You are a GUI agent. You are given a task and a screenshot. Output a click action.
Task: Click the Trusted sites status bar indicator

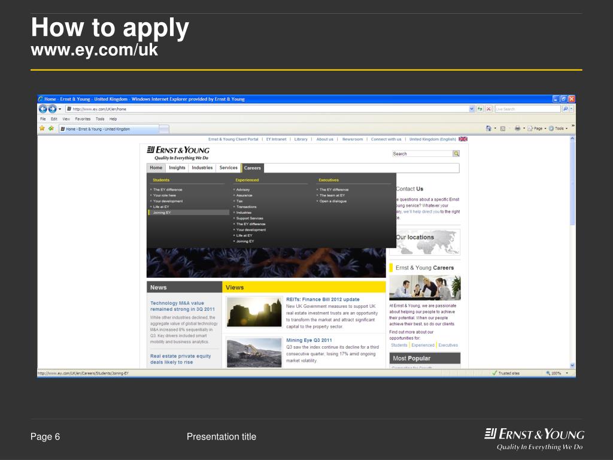(x=506, y=373)
